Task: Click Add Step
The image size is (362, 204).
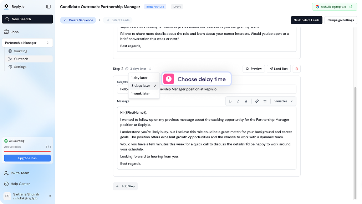Action: point(125,186)
